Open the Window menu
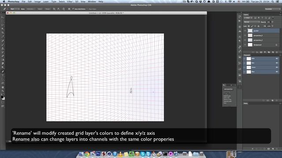 pos(92,1)
